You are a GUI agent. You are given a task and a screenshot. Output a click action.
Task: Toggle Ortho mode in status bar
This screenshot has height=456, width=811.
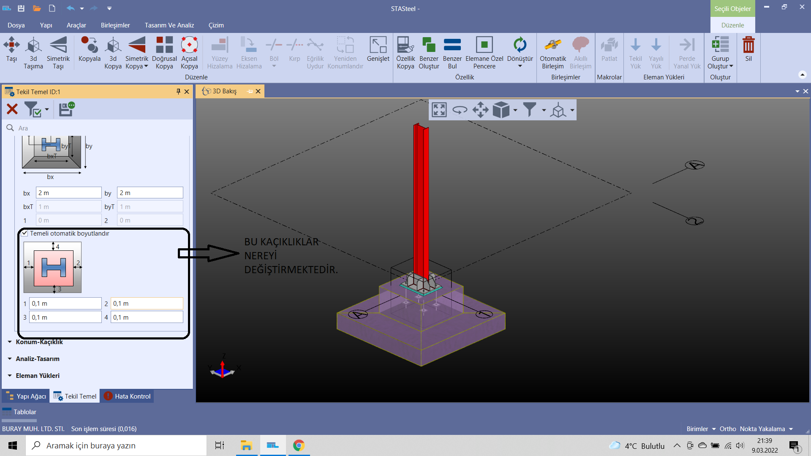pyautogui.click(x=727, y=429)
